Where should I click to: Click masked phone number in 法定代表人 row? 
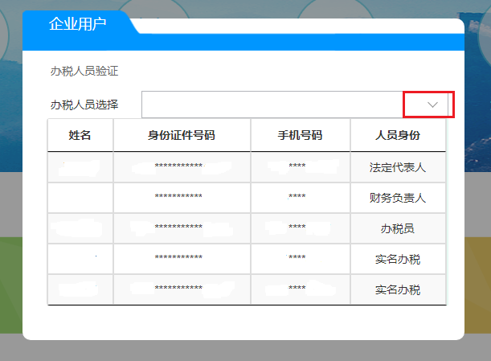(x=297, y=168)
